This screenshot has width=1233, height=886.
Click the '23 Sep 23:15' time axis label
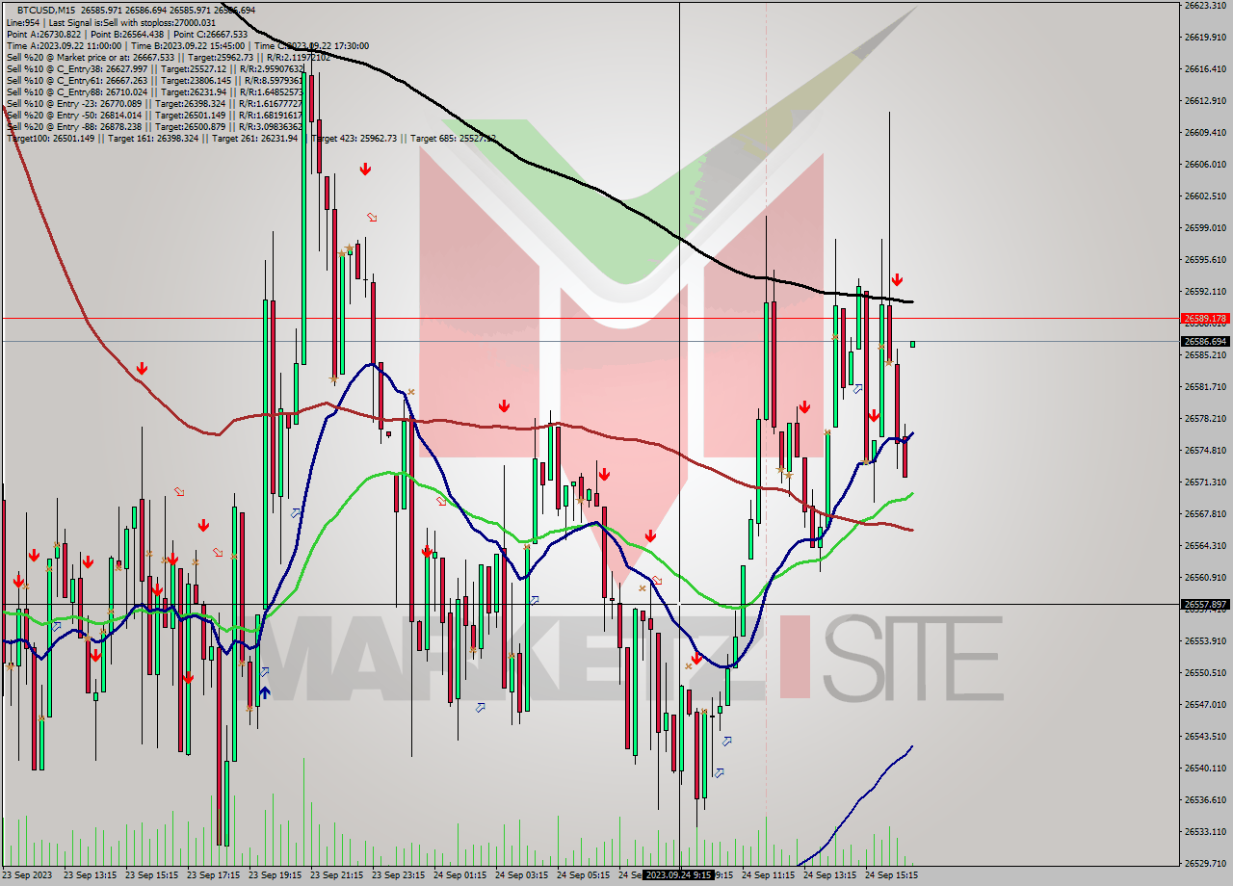click(398, 875)
